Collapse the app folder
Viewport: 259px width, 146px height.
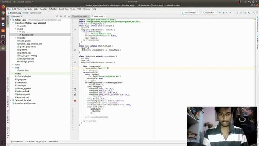pos(15,29)
